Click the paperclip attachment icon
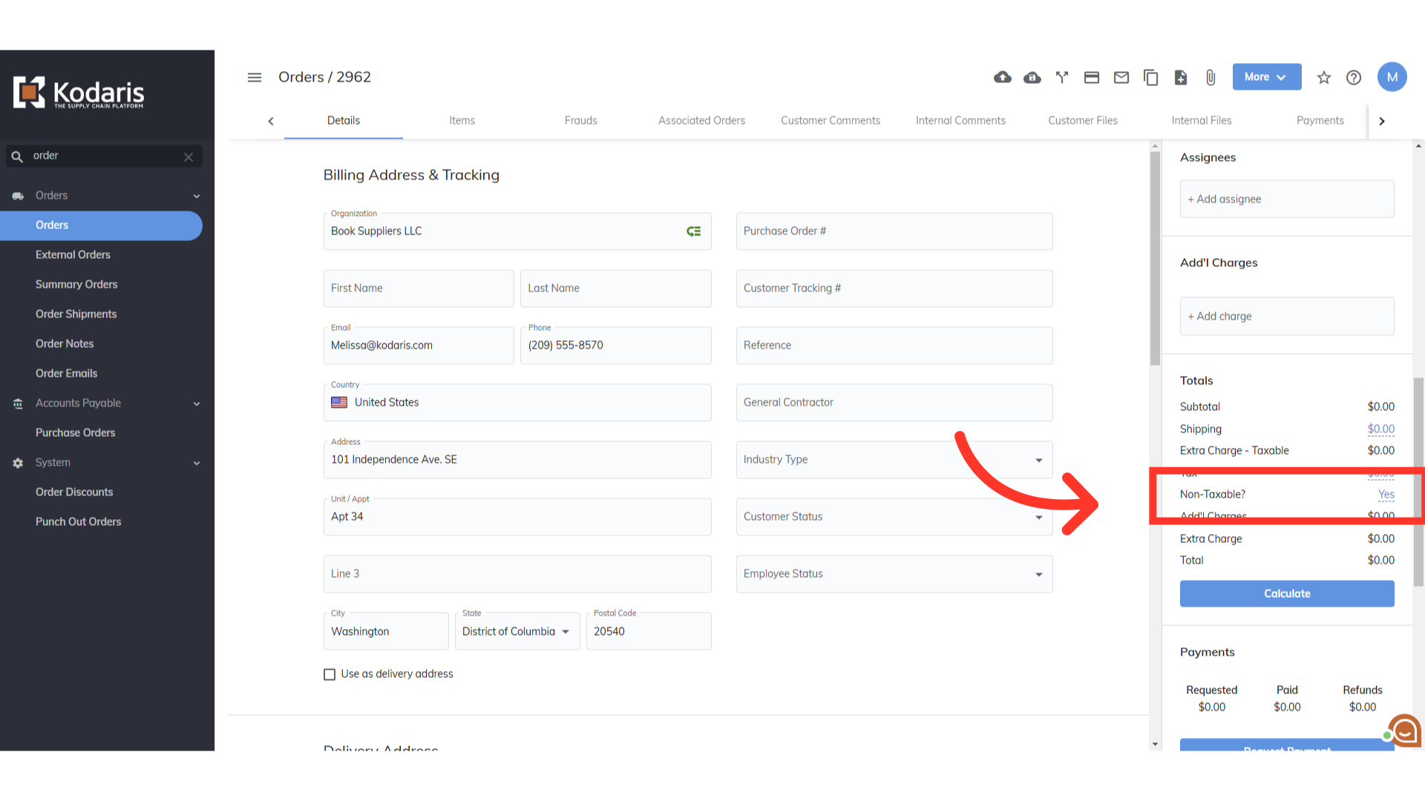1425x801 pixels. coord(1211,77)
